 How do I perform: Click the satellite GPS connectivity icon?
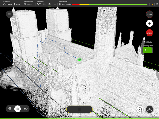[x=39, y=4]
